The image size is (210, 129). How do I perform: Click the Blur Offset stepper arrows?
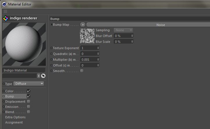coord(132,36)
